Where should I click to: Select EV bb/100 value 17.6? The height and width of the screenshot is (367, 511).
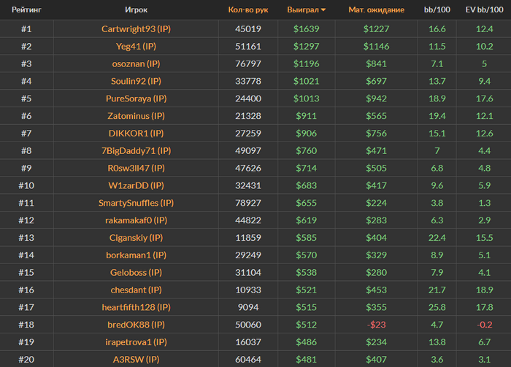coord(484,98)
